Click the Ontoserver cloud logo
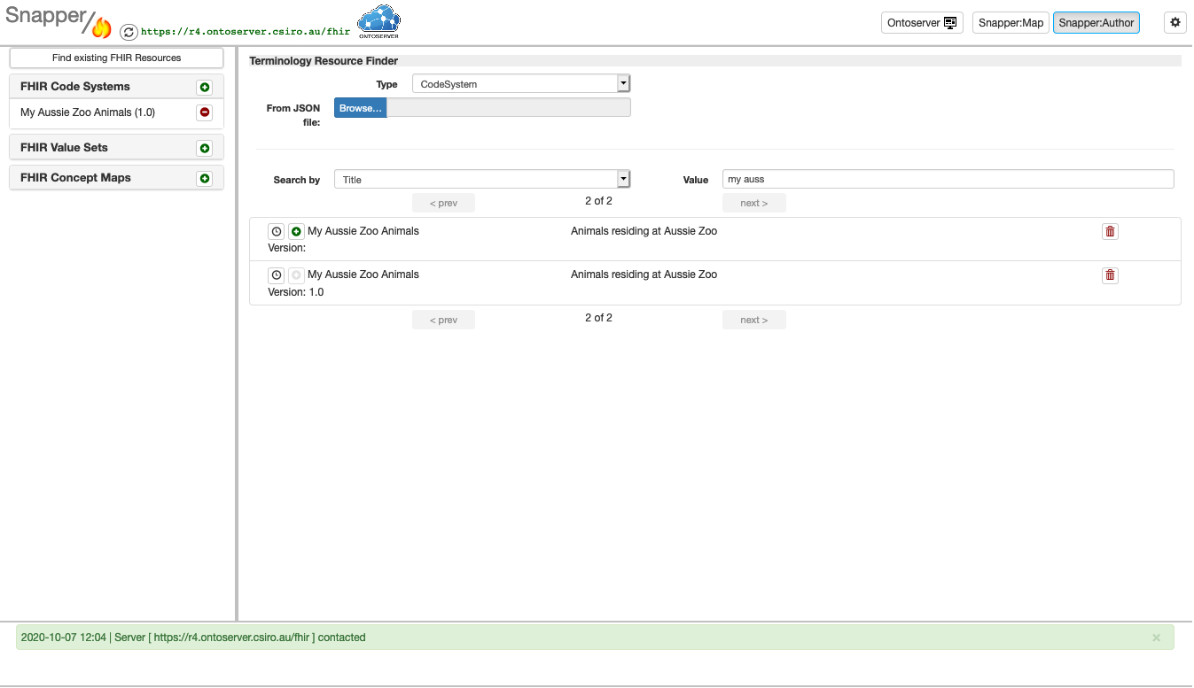The height and width of the screenshot is (688, 1194). coord(378,21)
